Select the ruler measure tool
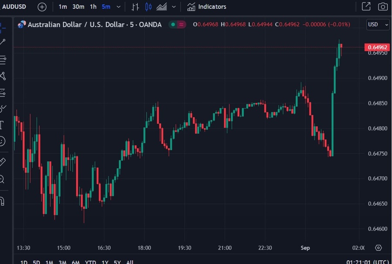 point(3,162)
